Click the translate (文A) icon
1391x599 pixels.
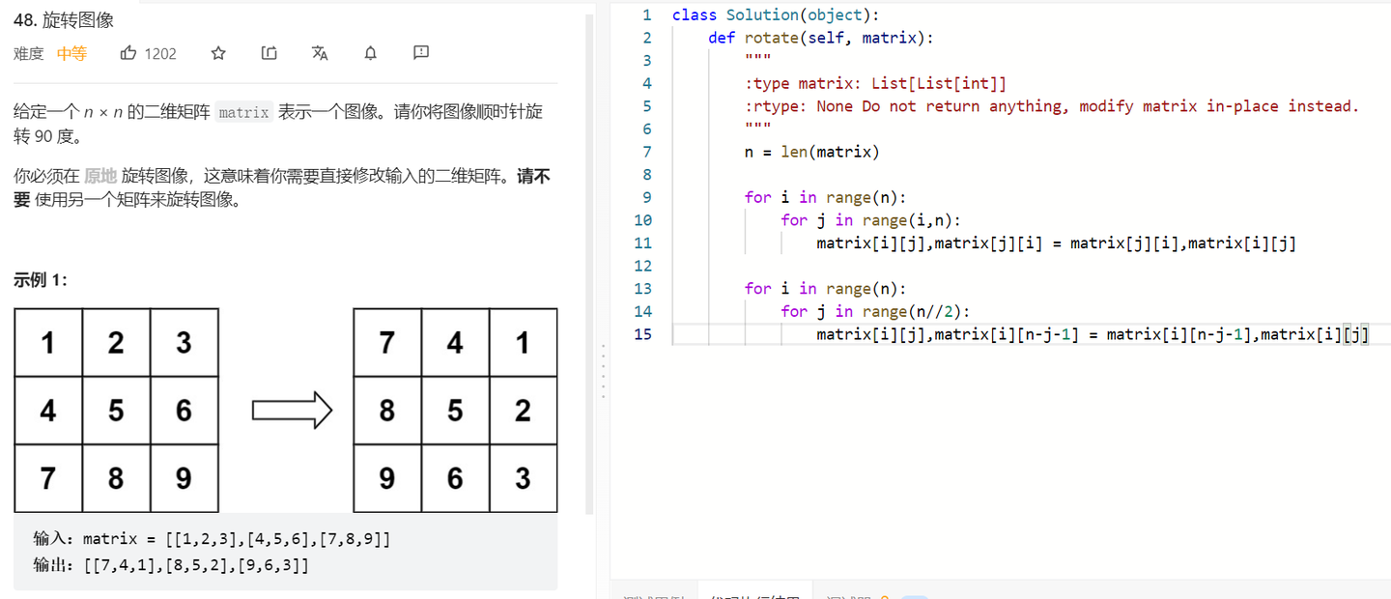pos(320,53)
